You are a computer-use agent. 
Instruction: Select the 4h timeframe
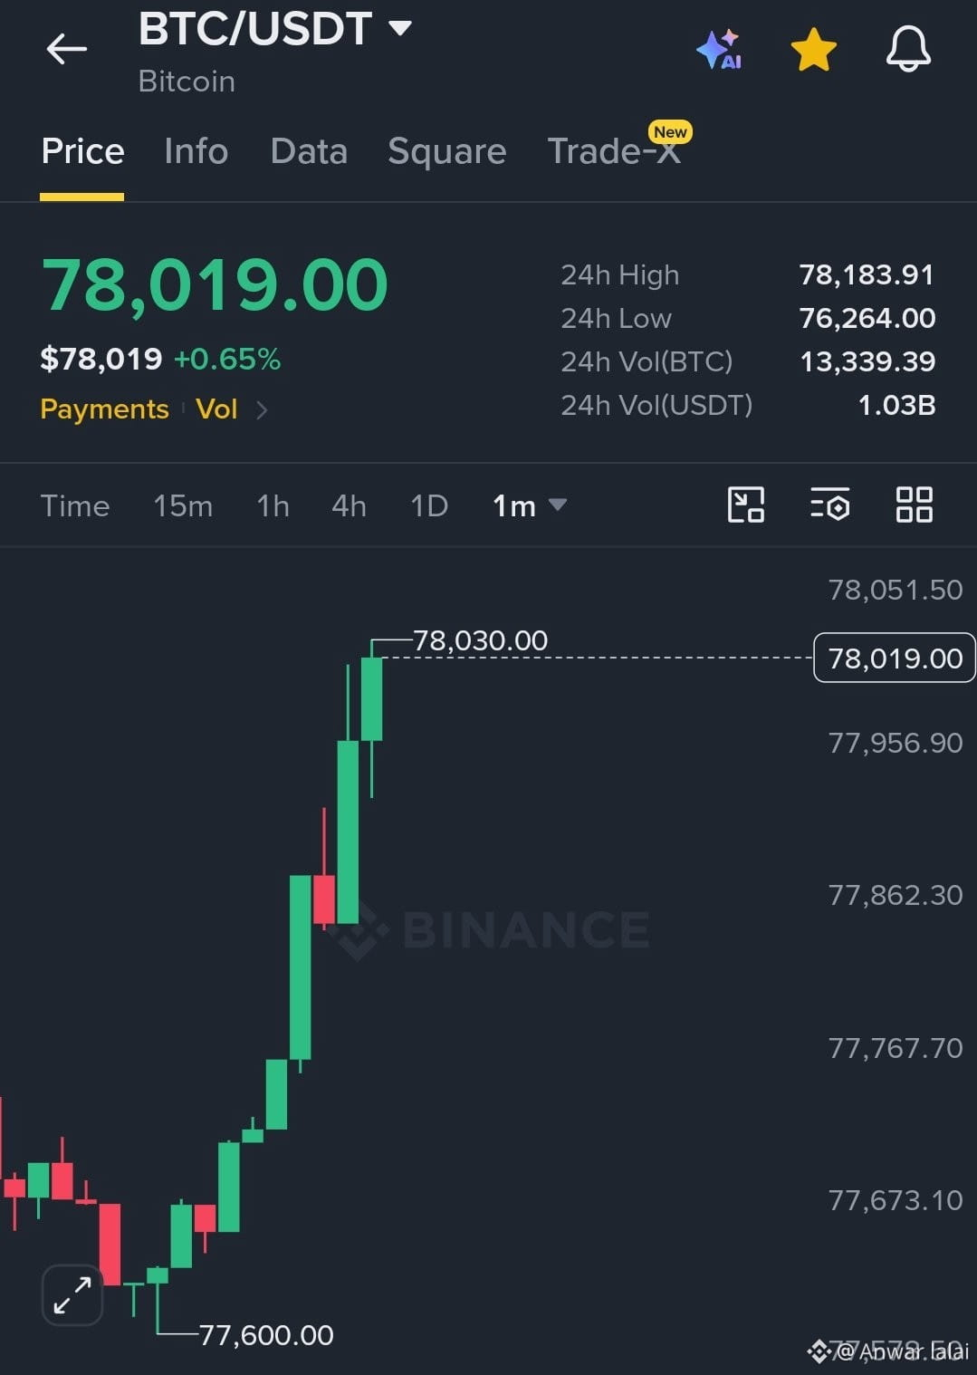[x=349, y=505]
